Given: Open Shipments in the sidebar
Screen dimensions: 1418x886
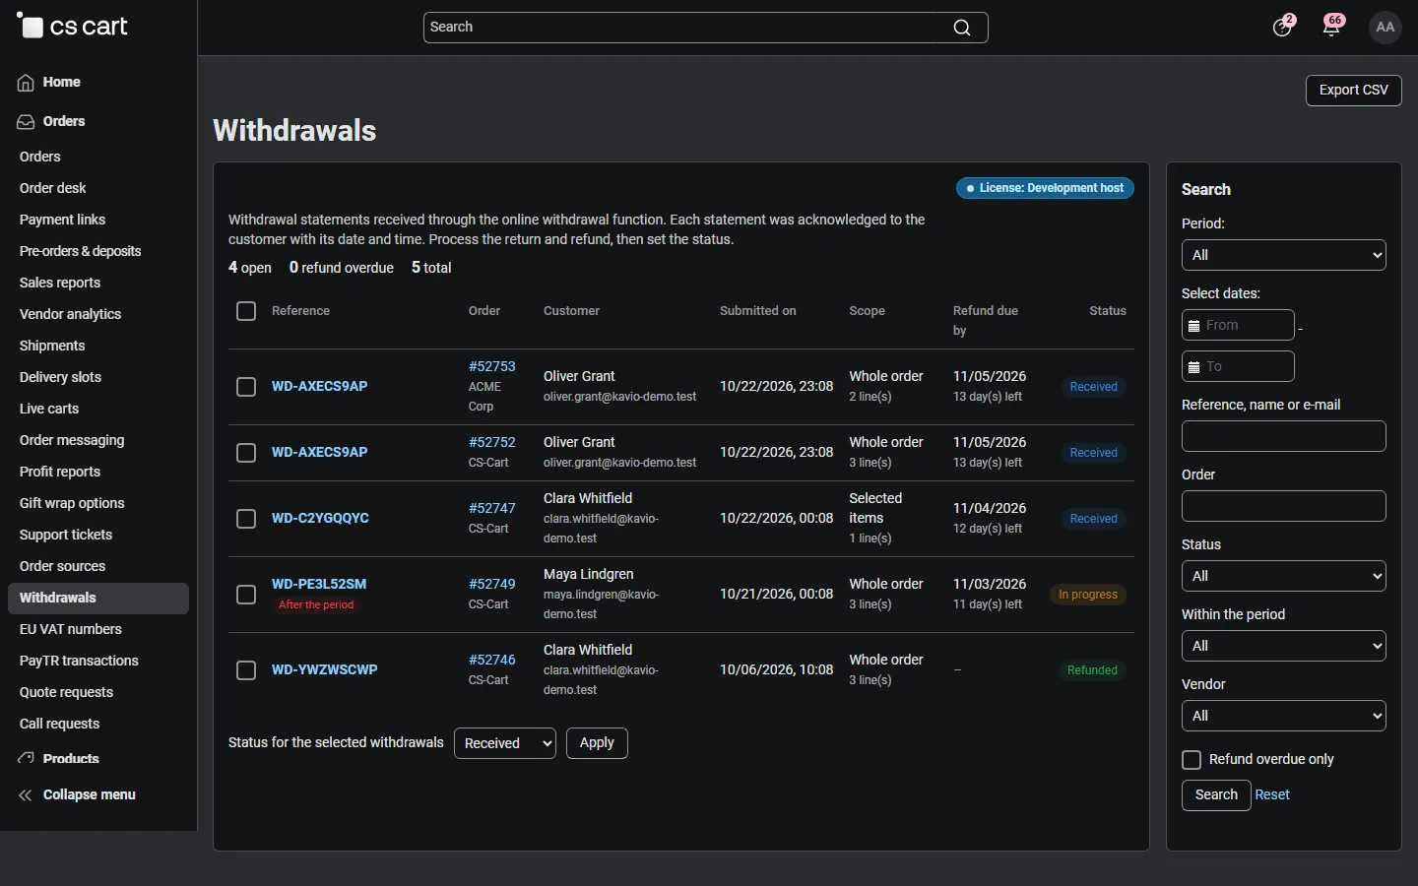Looking at the screenshot, I should coord(52,346).
